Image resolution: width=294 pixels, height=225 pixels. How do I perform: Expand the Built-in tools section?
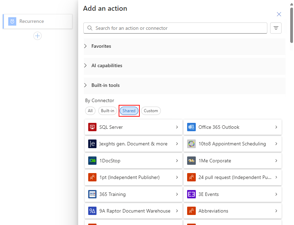105,85
